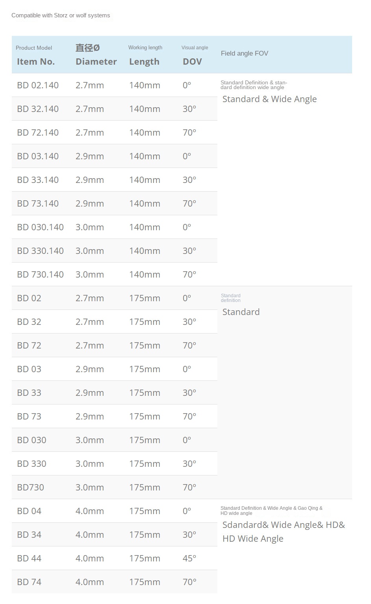Click the Item No. column header
This screenshot has height=604, width=371.
coord(36,62)
